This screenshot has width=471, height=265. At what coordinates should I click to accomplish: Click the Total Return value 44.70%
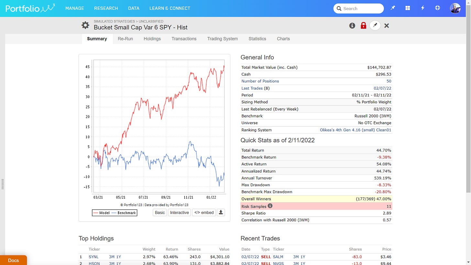click(384, 150)
